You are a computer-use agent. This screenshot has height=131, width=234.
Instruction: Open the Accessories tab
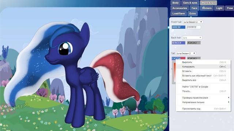tap(180, 8)
